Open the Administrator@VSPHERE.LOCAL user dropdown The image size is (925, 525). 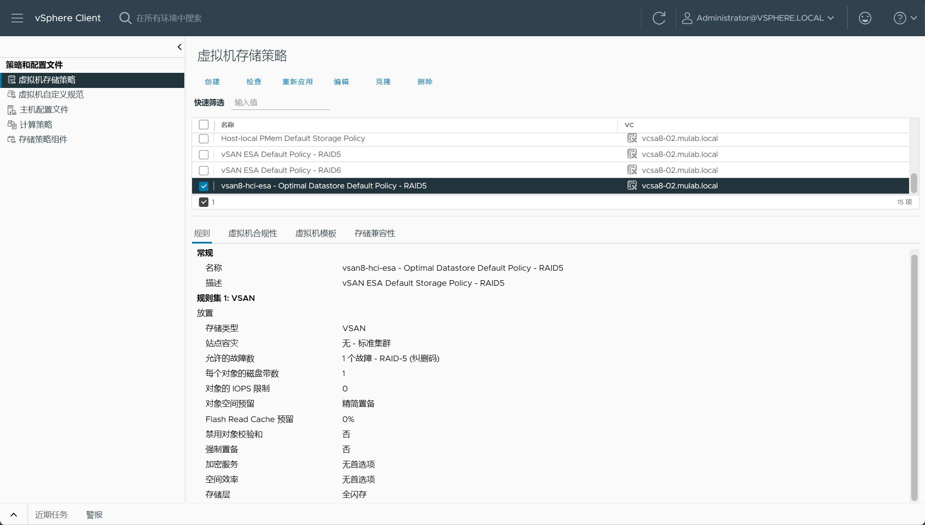(765, 18)
